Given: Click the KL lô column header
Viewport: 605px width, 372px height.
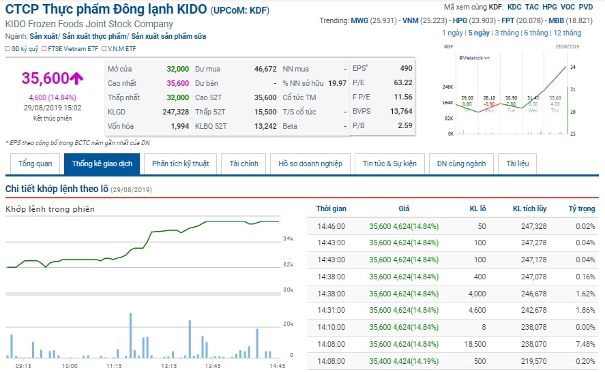Looking at the screenshot, I should 477,208.
